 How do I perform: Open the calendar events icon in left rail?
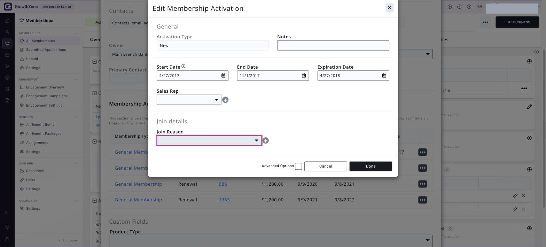7,55
